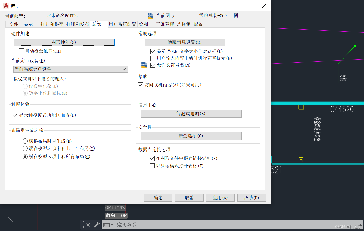Click yellow square marker on red line

(301, 107)
